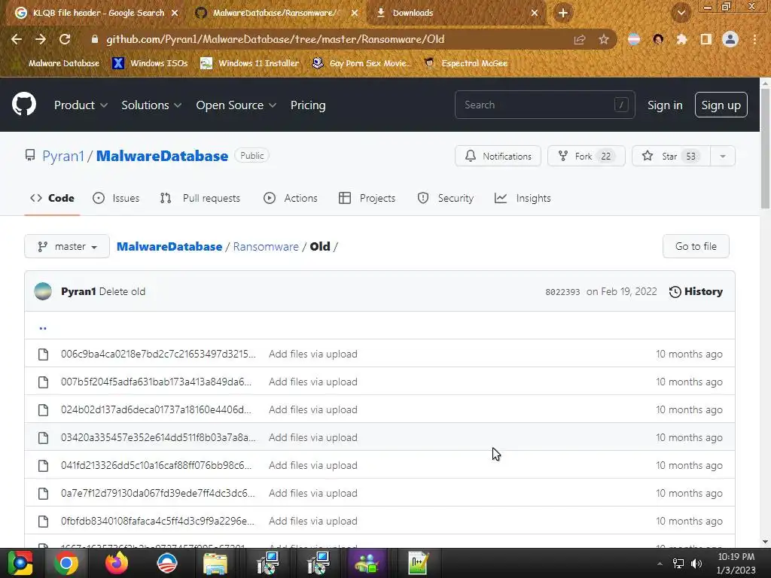Open file 041fd213326dd5c10a16caf88ff076bb98c6

point(157,465)
